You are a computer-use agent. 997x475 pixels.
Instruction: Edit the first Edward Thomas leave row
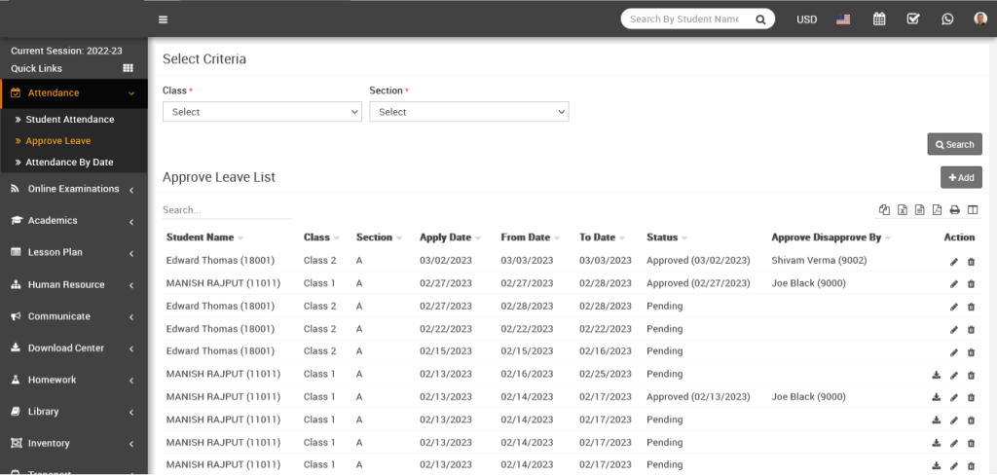(954, 261)
